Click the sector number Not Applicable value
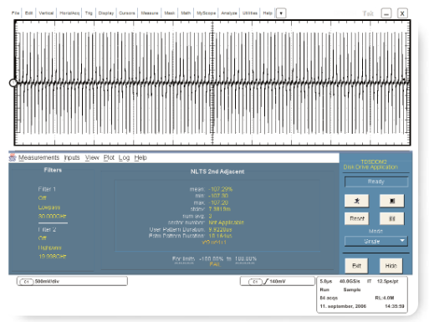Screen dimensions: 429x322 (x=227, y=222)
